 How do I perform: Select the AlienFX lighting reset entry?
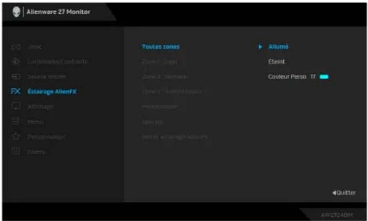[175, 137]
